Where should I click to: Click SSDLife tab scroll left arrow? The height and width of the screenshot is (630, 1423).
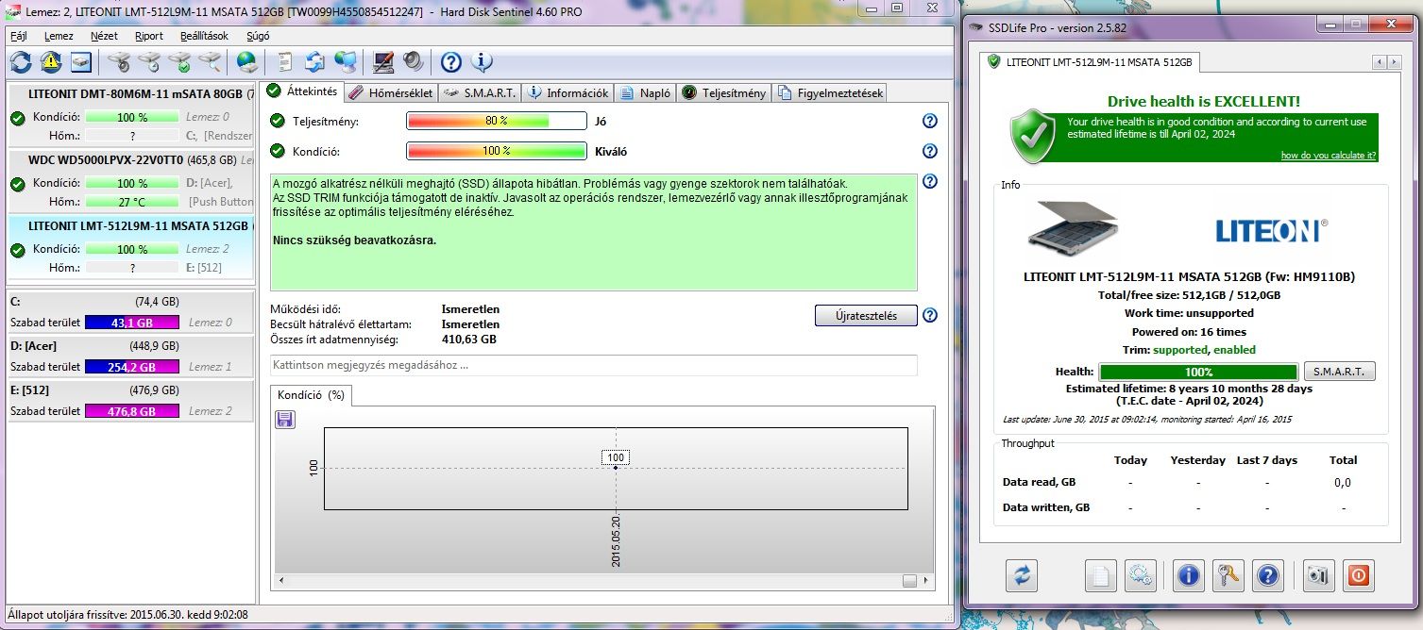click(1380, 62)
